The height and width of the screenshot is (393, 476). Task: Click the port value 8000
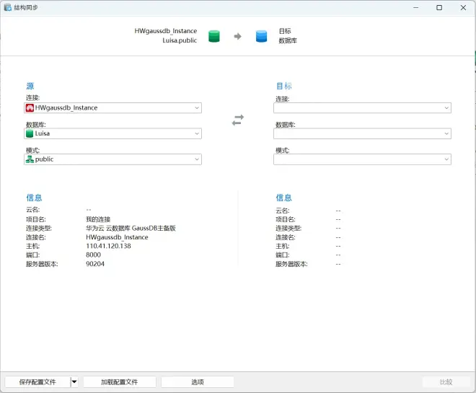pos(93,255)
